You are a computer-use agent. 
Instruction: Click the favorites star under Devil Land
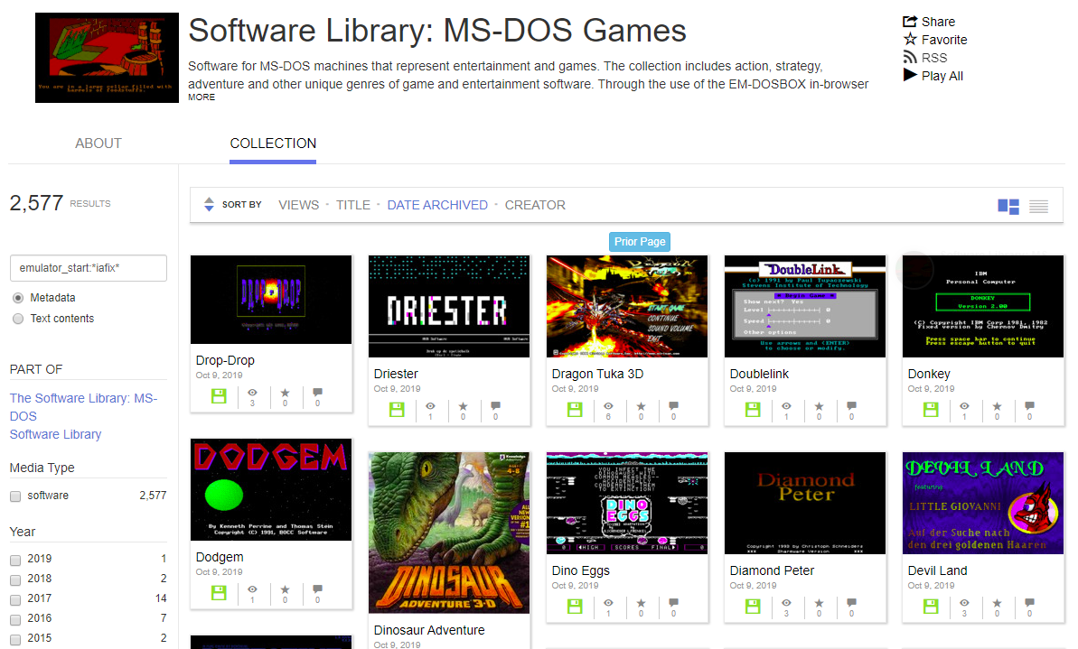click(997, 603)
